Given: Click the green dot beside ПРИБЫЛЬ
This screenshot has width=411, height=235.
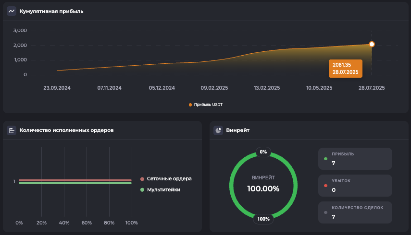Looking at the screenshot, I should tap(326, 159).
